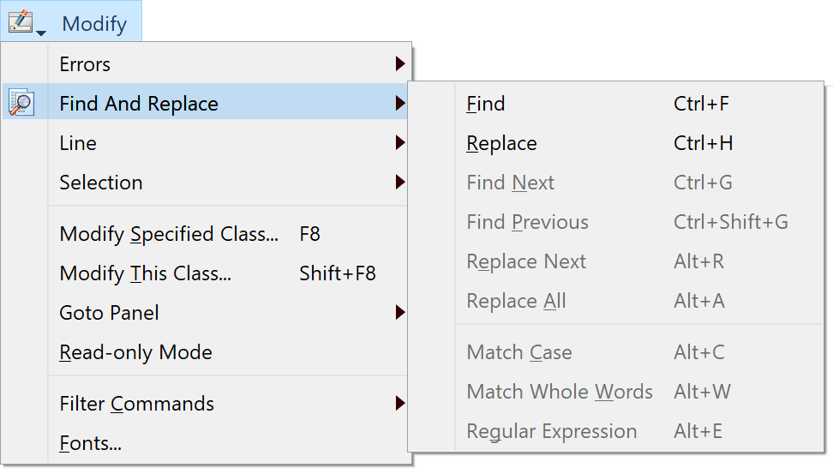The width and height of the screenshot is (833, 474).
Task: Click the Modify pencil notepad icon
Action: 21,22
